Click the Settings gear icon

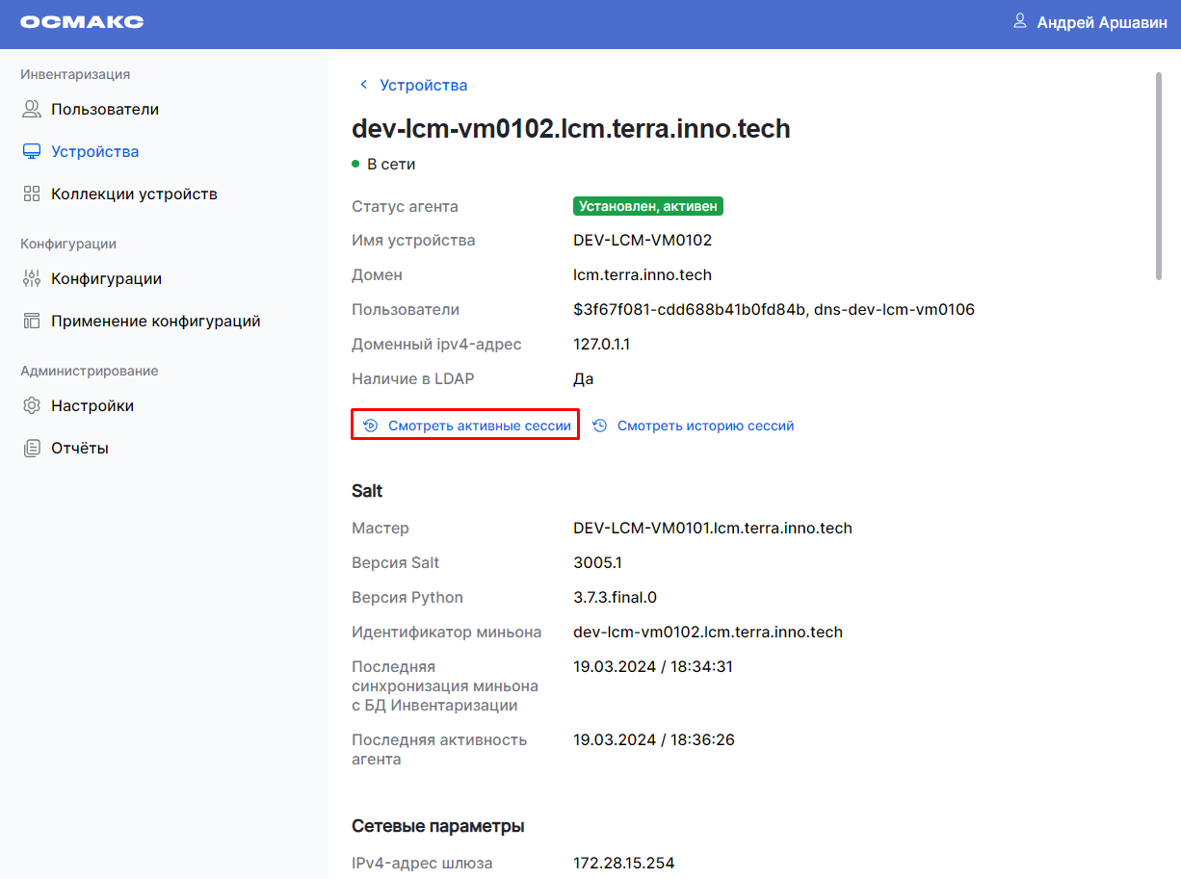[32, 406]
